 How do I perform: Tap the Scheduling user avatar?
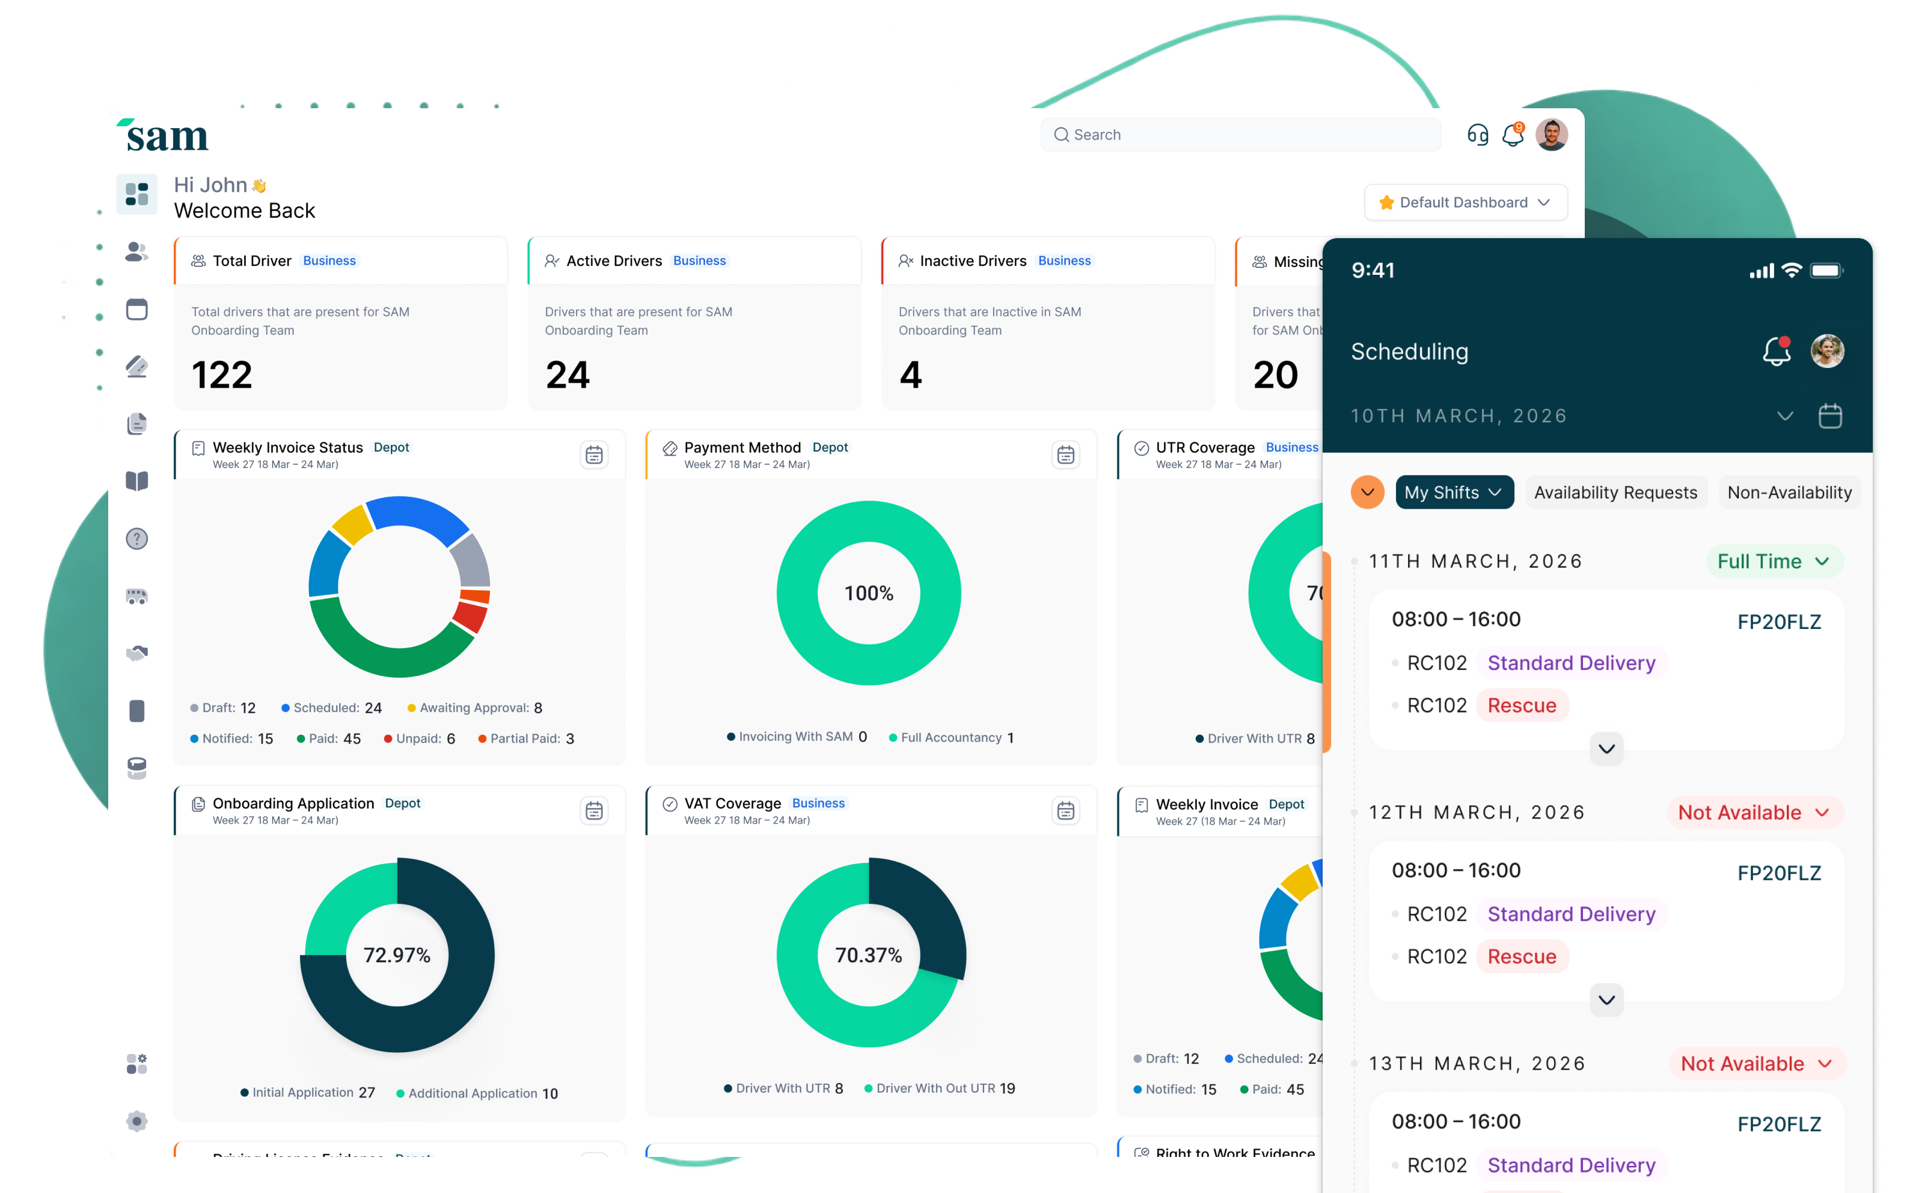(1826, 351)
